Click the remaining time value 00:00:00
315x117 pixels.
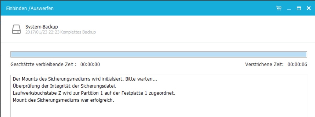(x=90, y=65)
